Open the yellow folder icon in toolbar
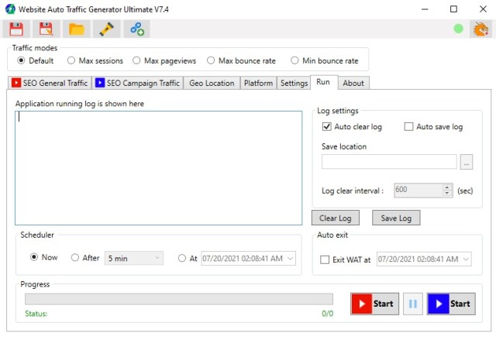 [x=76, y=29]
